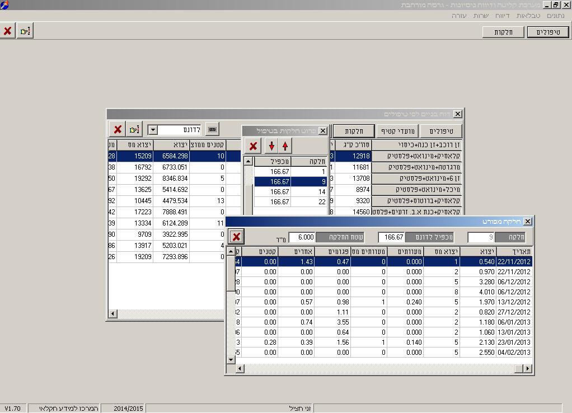Select the קלאסיק+ברוטוס+פלסטיק treatment row
The width and height of the screenshot is (572, 413).
tap(416, 201)
